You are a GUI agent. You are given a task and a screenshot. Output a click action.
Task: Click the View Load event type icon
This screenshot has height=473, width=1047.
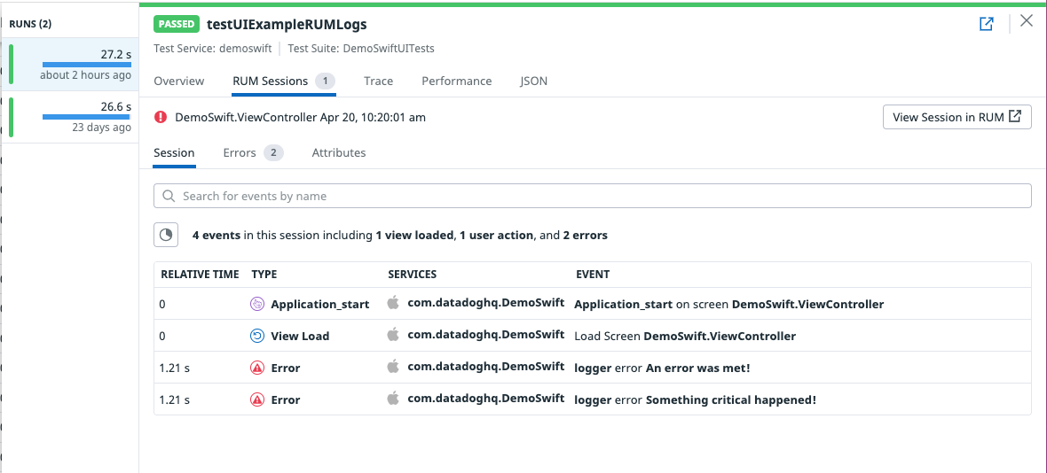click(257, 336)
